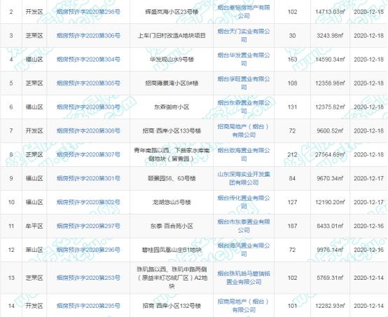
Task: Open the developer link in row 13
Action: click(x=244, y=278)
